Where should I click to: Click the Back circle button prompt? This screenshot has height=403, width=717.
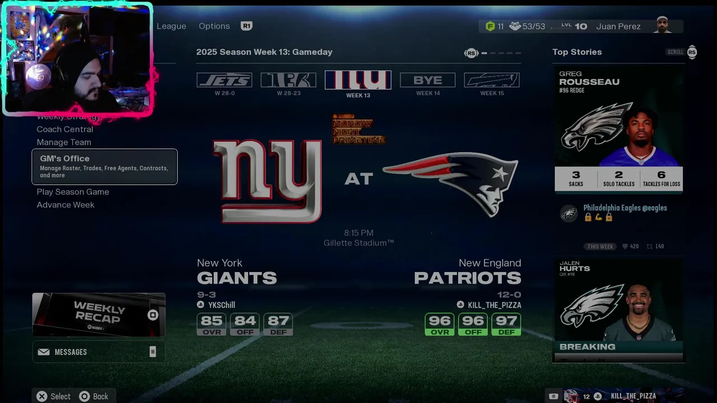pos(94,396)
